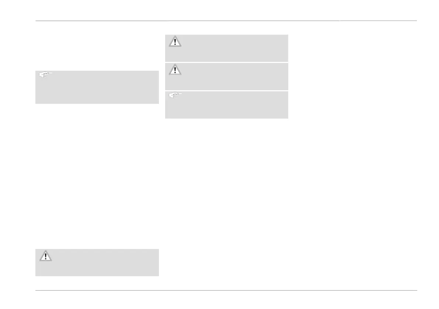Click the horizontal footer rule at the page bottom
439x309 pixels.
(226, 290)
